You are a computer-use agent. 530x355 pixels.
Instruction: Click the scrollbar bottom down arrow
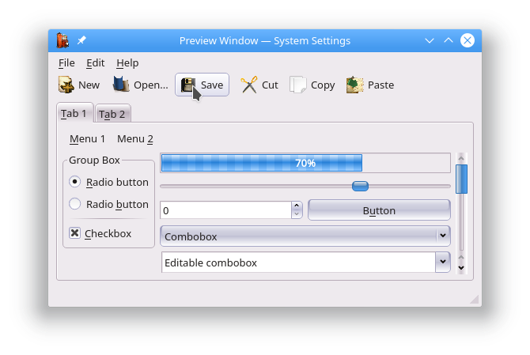pyautogui.click(x=461, y=267)
